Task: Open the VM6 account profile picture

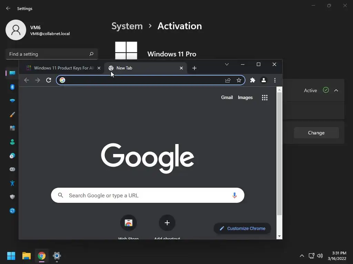Action: point(16,30)
